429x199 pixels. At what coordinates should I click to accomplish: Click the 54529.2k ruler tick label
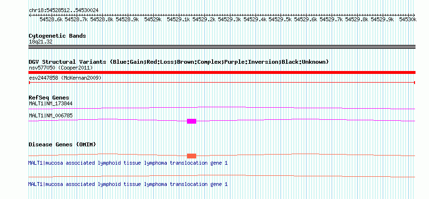204,19
